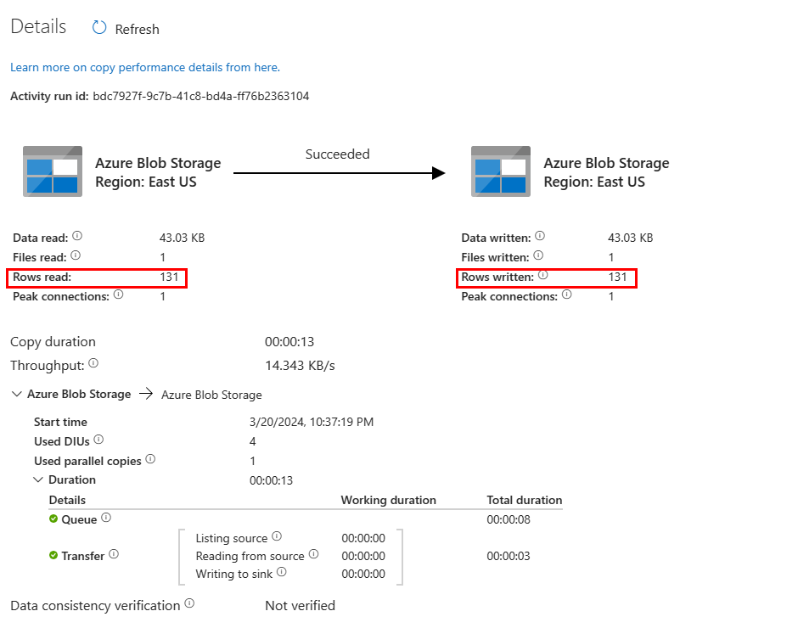Screen dimensions: 798x628
Task: Click the Succeeded status text
Action: coord(337,154)
